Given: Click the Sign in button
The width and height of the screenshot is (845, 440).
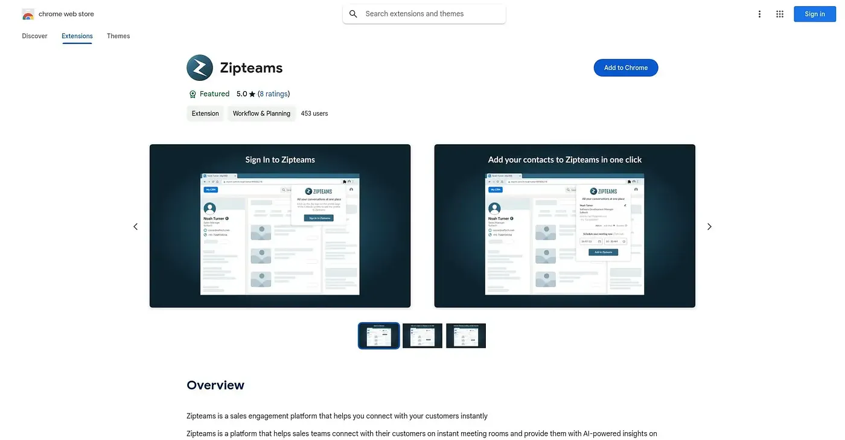Looking at the screenshot, I should coord(814,14).
